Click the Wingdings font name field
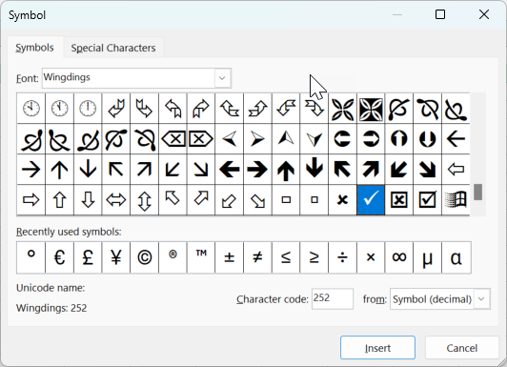Image resolution: width=507 pixels, height=367 pixels. click(x=129, y=78)
